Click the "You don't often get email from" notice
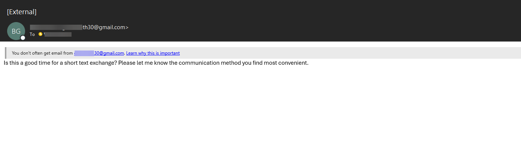 click(x=42, y=53)
